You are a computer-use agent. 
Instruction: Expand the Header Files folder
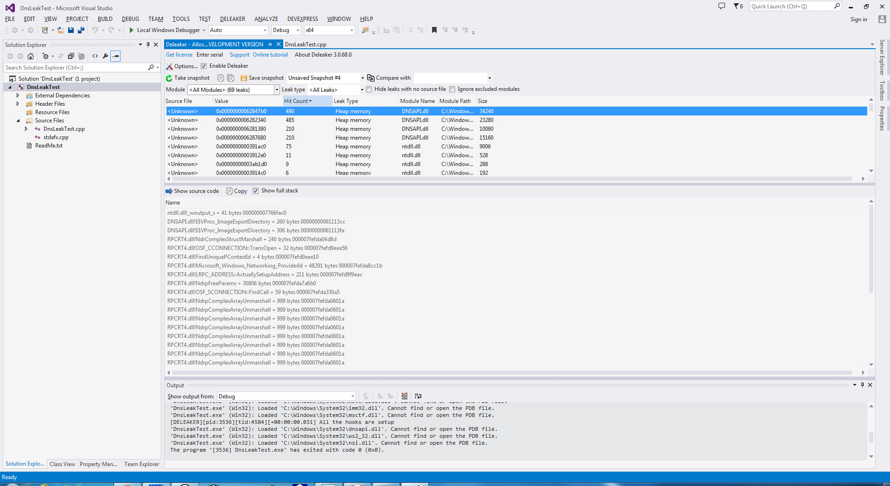pyautogui.click(x=18, y=104)
